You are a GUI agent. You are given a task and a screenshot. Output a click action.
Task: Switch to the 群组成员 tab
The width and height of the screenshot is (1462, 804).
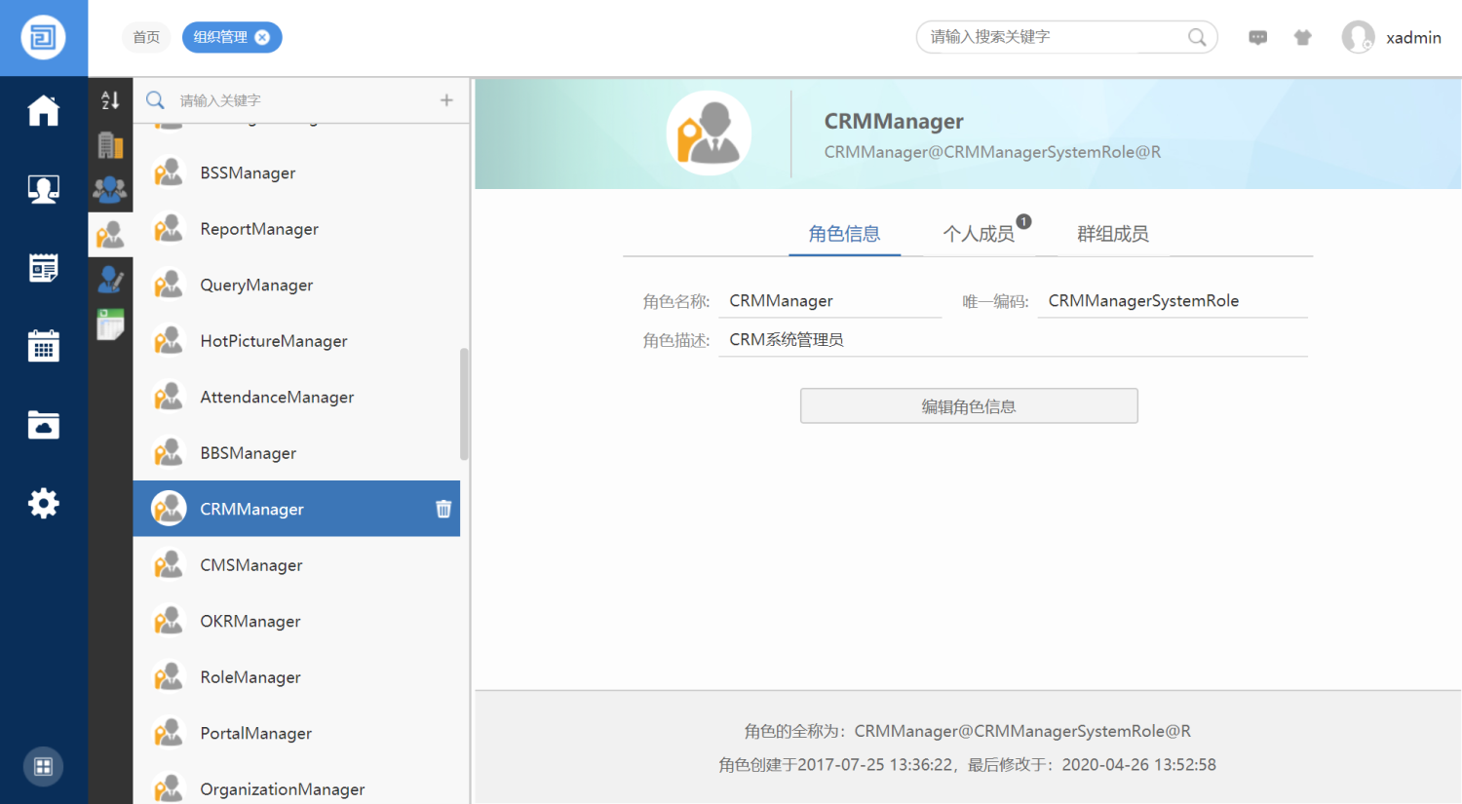pyautogui.click(x=1112, y=234)
